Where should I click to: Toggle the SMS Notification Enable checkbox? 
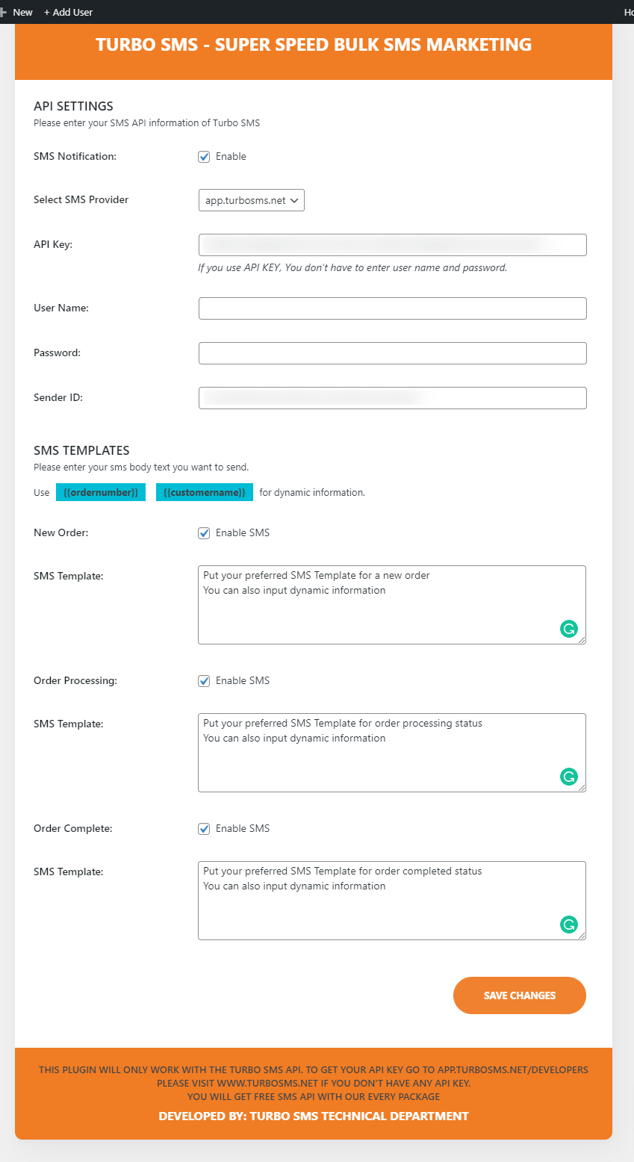[204, 157]
